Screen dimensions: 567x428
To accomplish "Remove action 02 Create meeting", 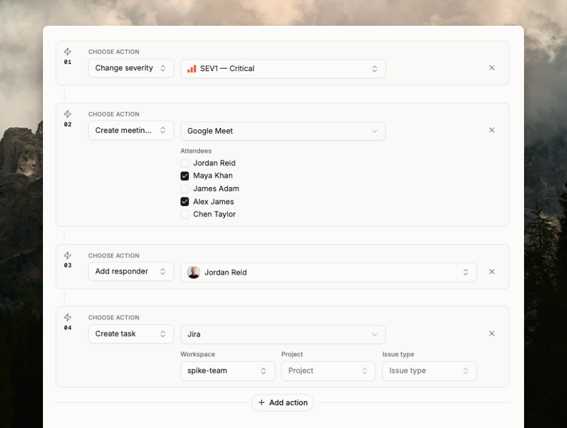I will click(x=492, y=130).
